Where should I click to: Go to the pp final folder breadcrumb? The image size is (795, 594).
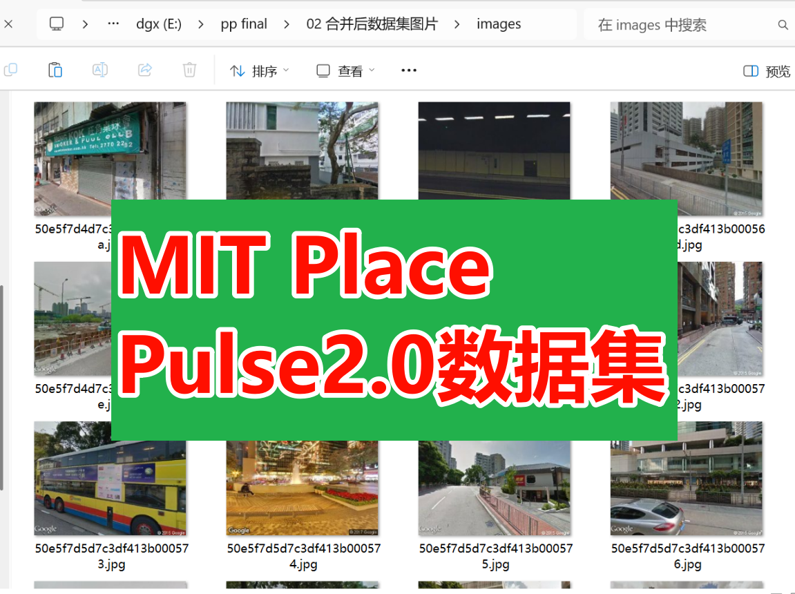pos(244,23)
